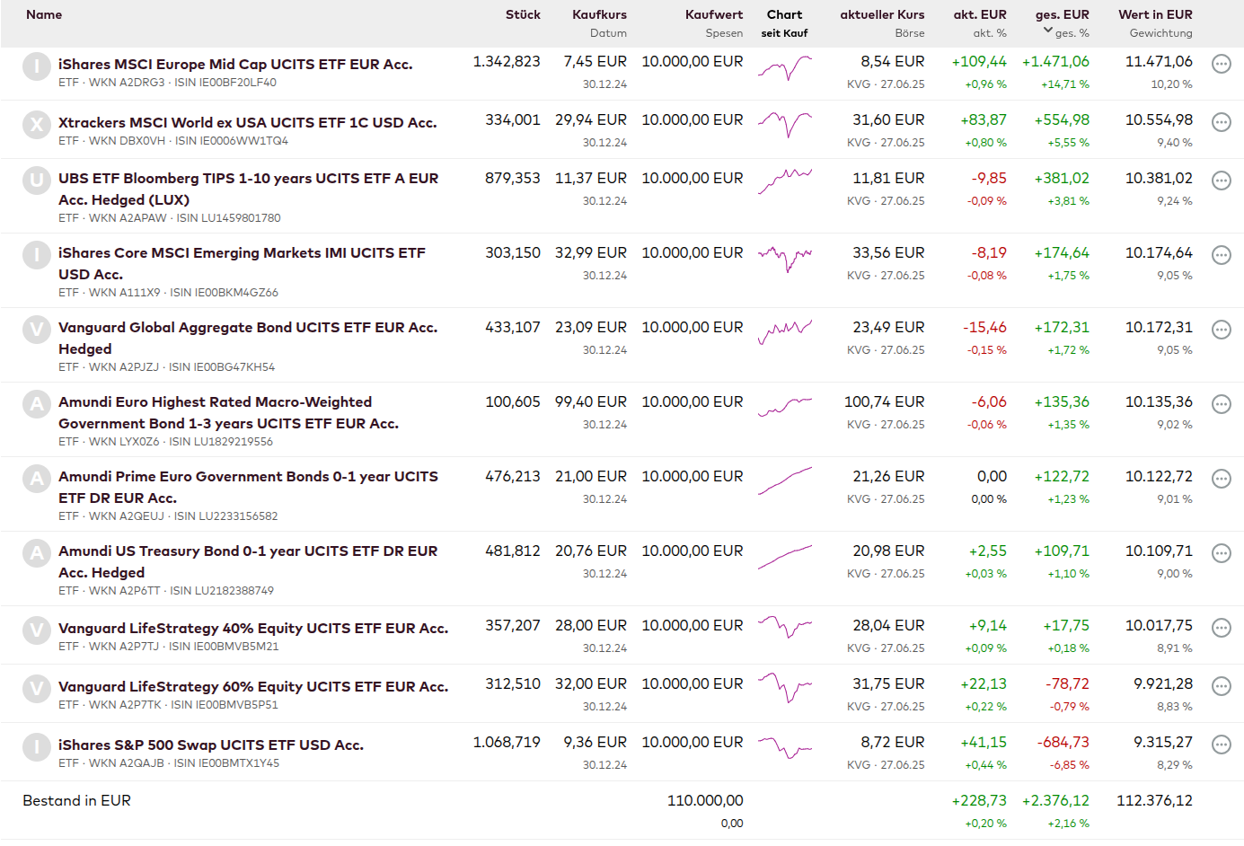Click three-dot menu for UBS ETF Bloomberg TIPS
This screenshot has width=1244, height=846.
[1221, 181]
